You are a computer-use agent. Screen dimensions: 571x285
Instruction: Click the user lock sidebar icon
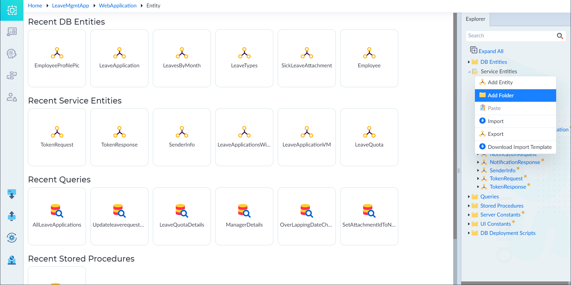pyautogui.click(x=12, y=97)
